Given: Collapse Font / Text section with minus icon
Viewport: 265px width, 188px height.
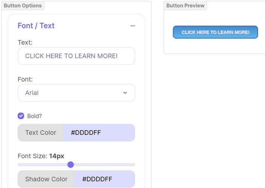Looking at the screenshot, I should coord(132,26).
